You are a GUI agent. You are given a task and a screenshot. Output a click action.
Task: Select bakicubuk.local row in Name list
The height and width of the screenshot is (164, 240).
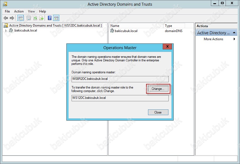(126, 31)
